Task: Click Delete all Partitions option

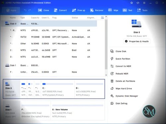Action: (125, 81)
